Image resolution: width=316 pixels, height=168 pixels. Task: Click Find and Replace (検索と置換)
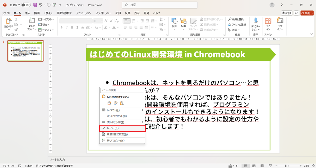pyautogui.click(x=237, y=19)
